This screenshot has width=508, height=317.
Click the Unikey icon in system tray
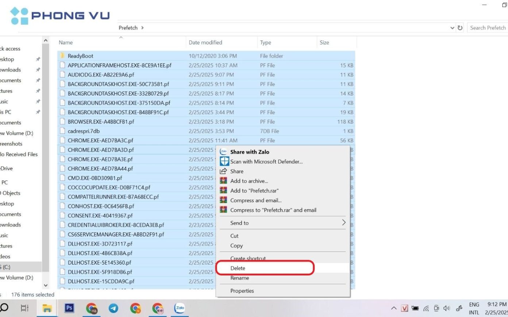click(404, 308)
